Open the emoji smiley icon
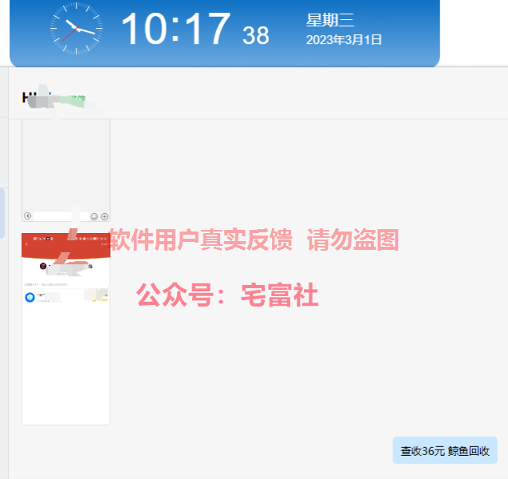The height and width of the screenshot is (479, 508). 94,216
